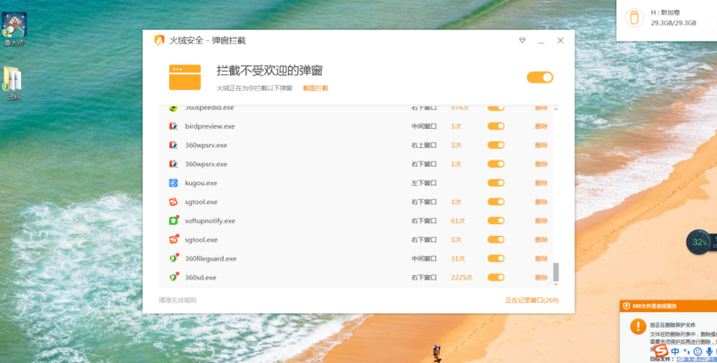
Task: Click sgtool.exe icon without red dot
Action: pos(174,201)
